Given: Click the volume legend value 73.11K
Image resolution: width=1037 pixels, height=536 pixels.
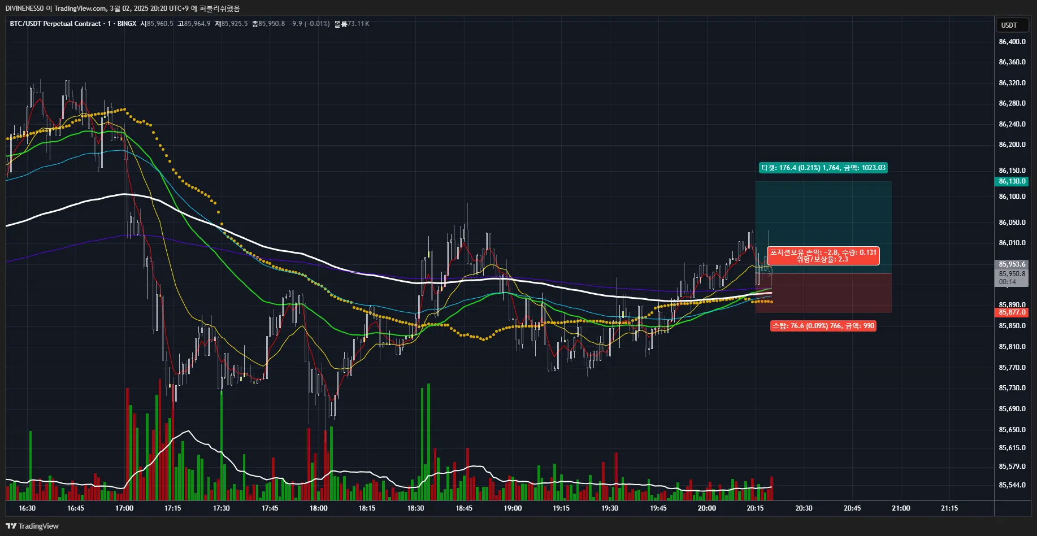Looking at the screenshot, I should 358,24.
